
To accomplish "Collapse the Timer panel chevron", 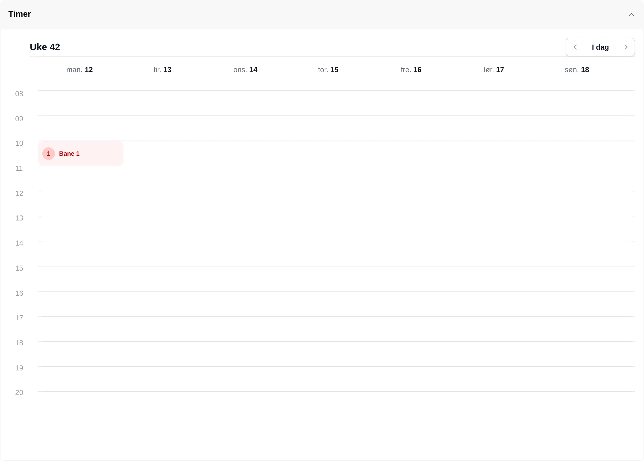I will click(631, 15).
